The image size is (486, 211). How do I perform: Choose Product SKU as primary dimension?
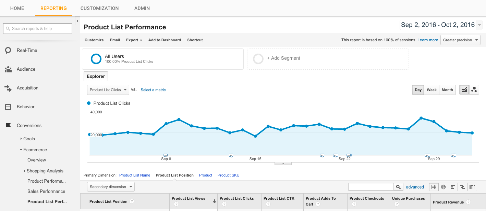[x=228, y=175]
